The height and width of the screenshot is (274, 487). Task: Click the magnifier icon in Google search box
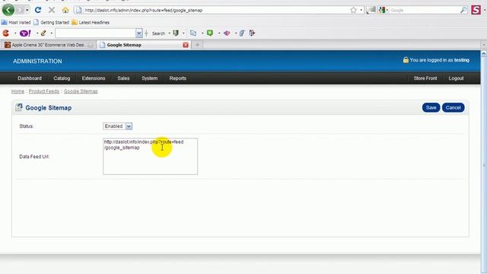[x=463, y=10]
